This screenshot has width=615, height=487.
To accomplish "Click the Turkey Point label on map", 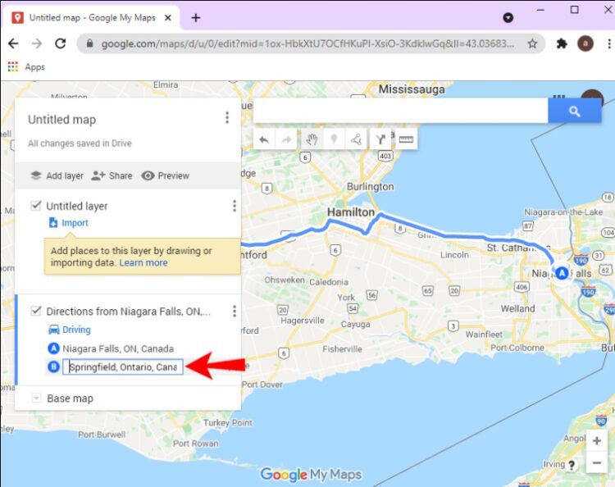I will coord(228,423).
